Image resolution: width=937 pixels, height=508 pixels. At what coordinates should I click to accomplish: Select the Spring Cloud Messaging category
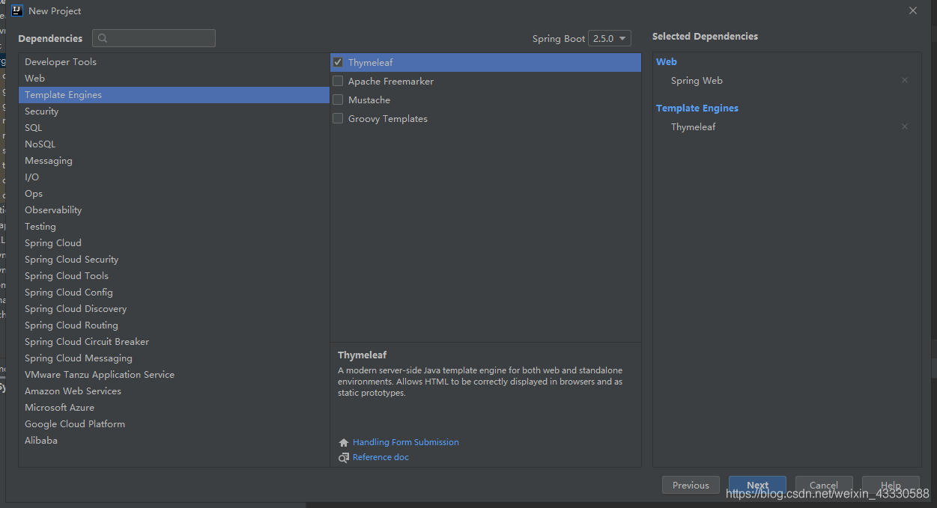[174, 358]
